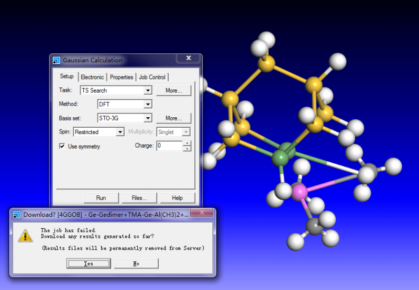Click the Gaussian Calculation title bar icon

click(x=56, y=60)
